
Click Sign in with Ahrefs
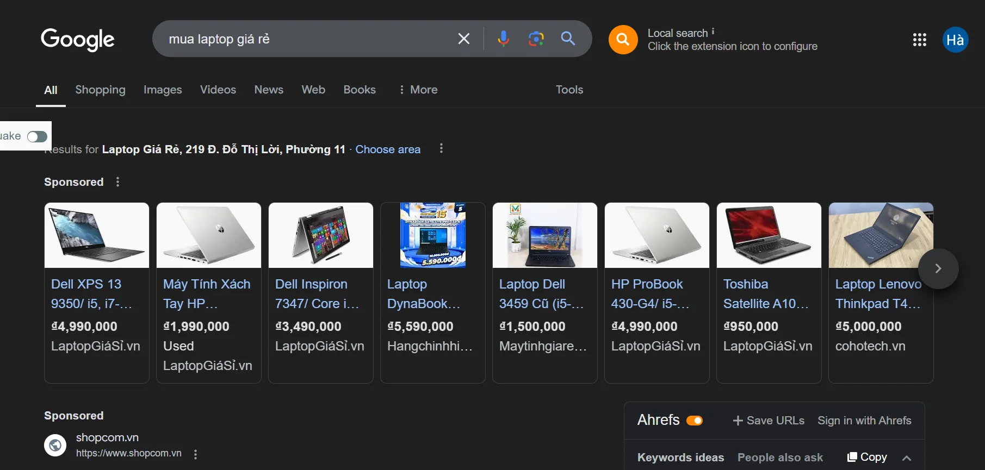[864, 421]
